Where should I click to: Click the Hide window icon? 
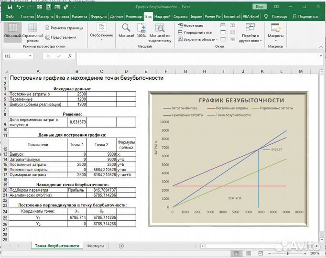tap(223, 32)
